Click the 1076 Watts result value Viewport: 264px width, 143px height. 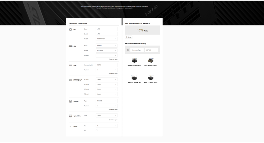(143, 31)
